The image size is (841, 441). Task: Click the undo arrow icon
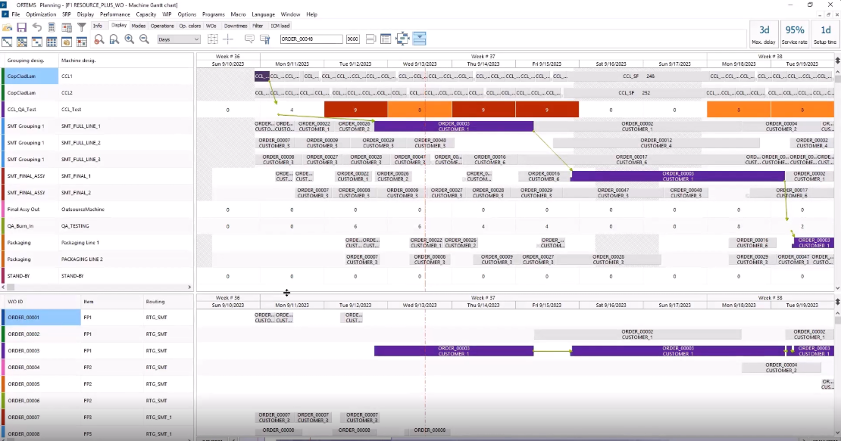click(36, 27)
